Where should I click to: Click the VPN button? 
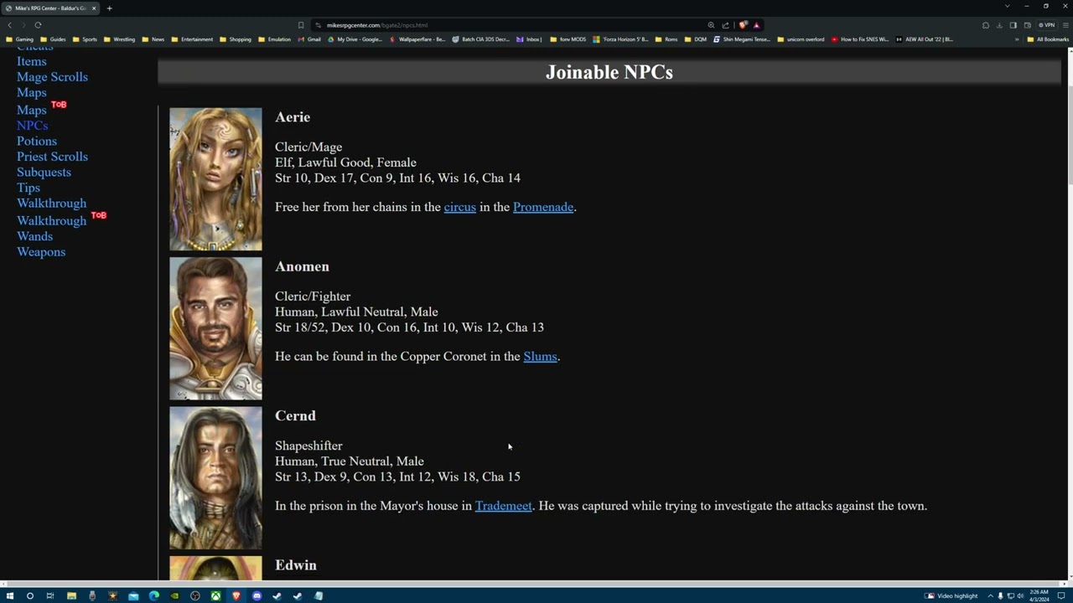1047,25
